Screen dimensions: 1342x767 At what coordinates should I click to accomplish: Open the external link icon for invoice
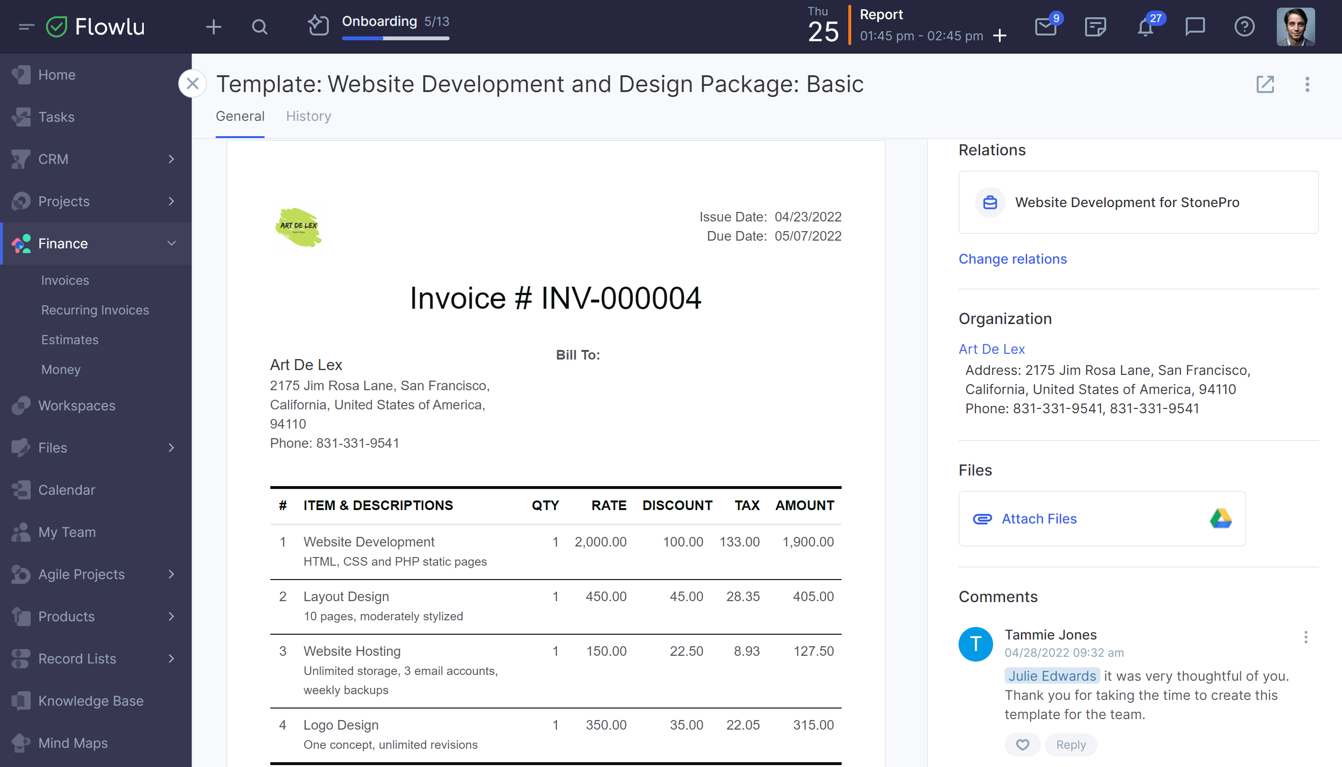tap(1265, 84)
